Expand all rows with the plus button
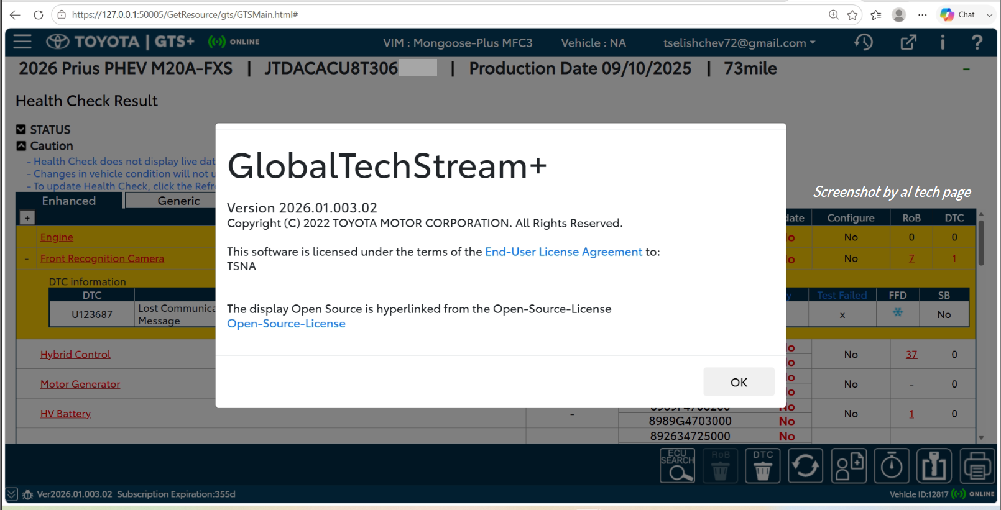Image resolution: width=1001 pixels, height=510 pixels. pos(27,218)
